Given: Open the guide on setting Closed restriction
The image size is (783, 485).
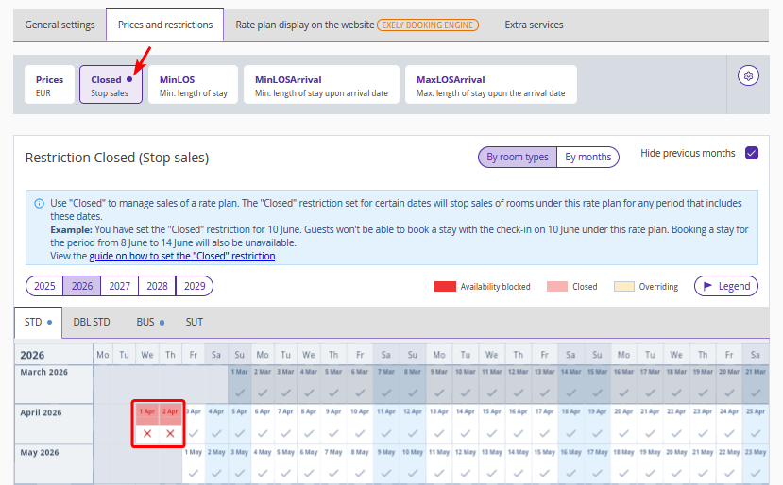Looking at the screenshot, I should click(x=182, y=256).
